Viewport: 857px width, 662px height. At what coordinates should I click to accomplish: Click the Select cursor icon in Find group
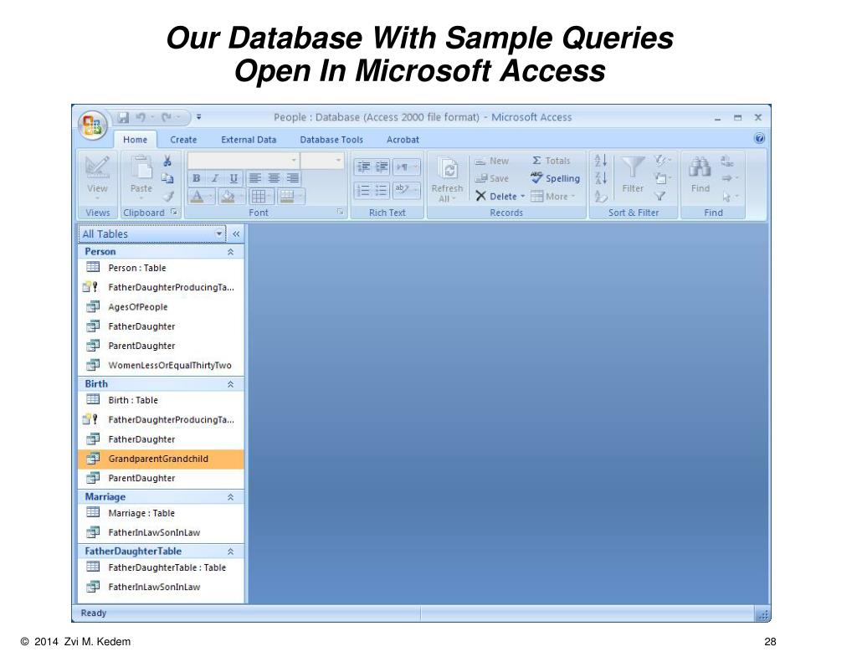click(730, 196)
